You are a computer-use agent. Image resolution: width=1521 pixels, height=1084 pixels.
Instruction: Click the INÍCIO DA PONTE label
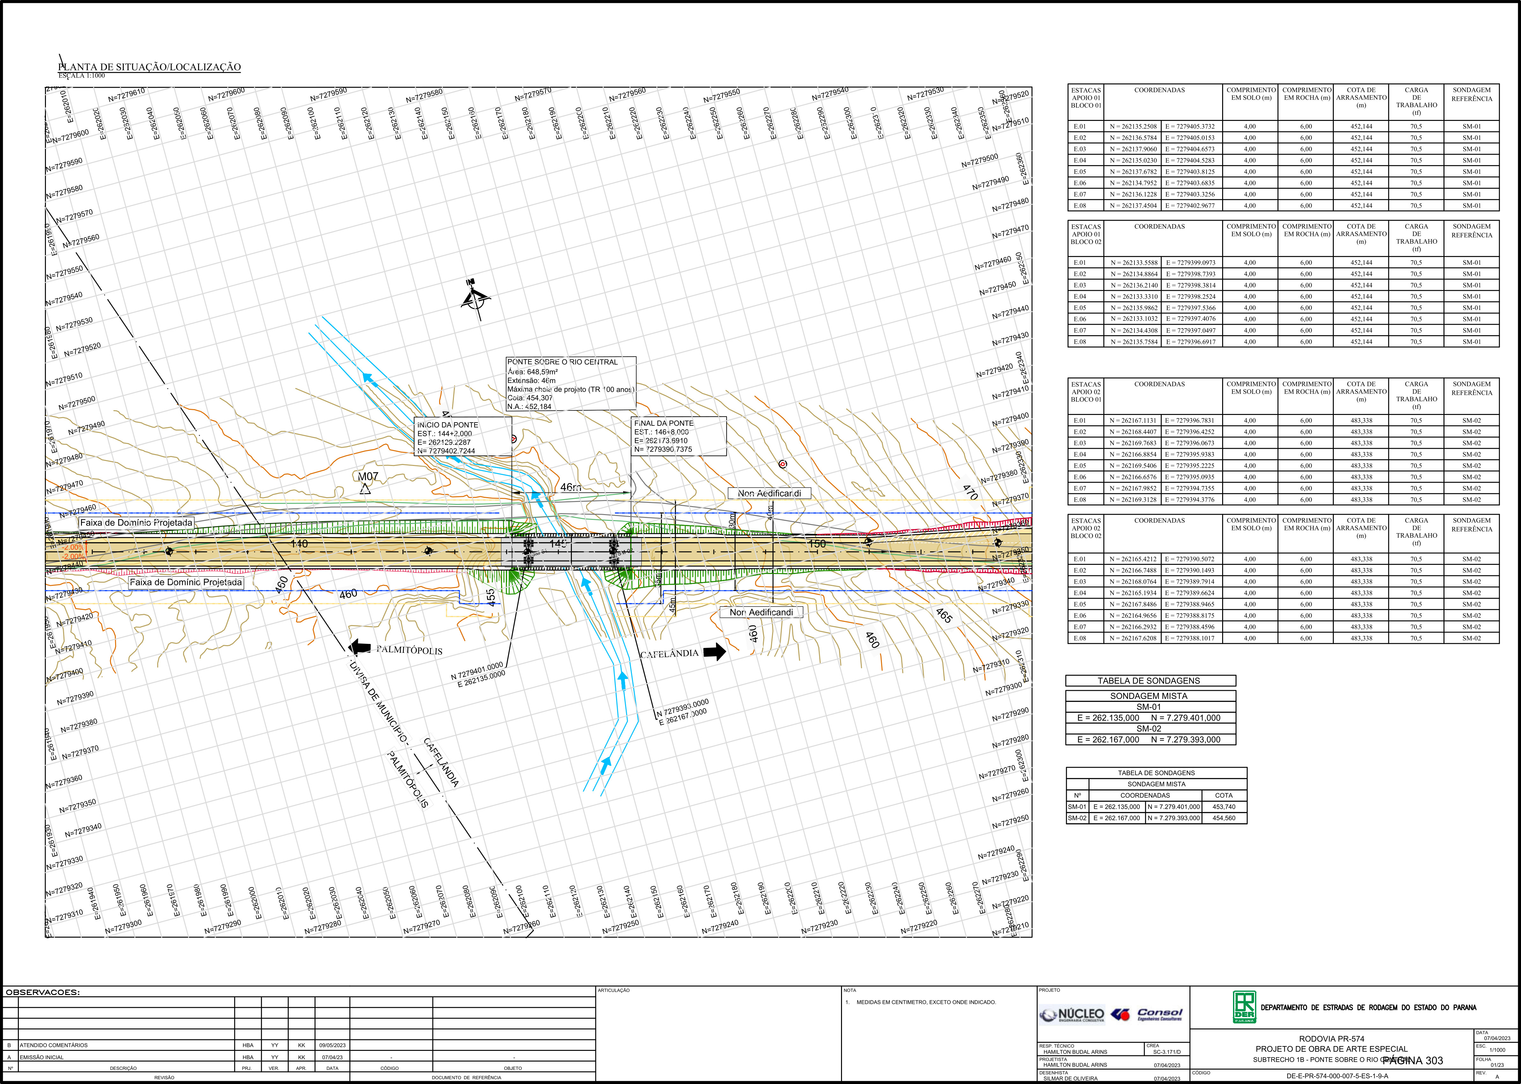448,424
